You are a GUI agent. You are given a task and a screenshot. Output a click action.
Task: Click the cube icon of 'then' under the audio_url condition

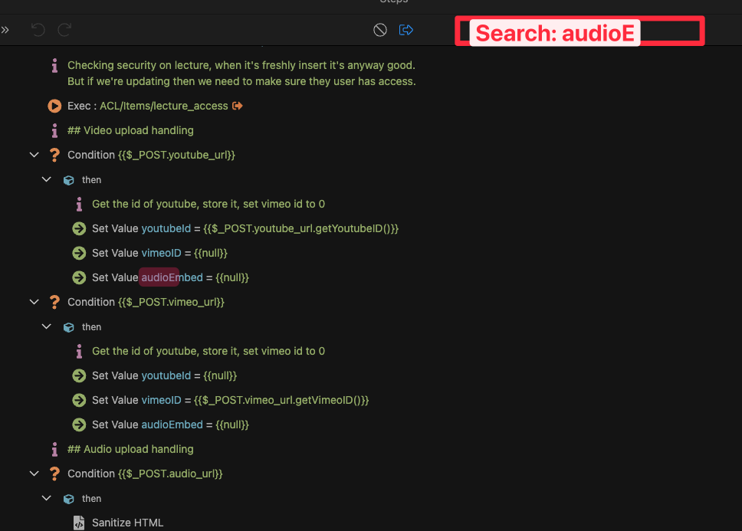(x=69, y=499)
